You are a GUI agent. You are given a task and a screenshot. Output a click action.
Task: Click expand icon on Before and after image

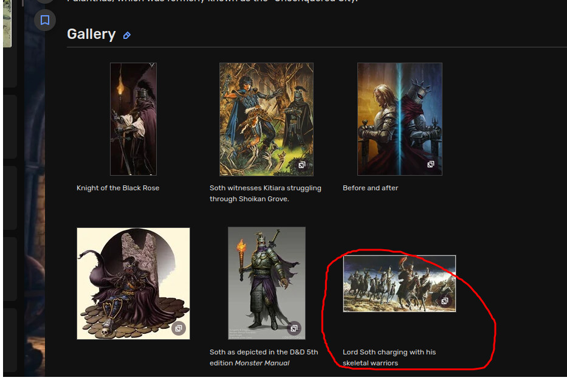click(430, 164)
